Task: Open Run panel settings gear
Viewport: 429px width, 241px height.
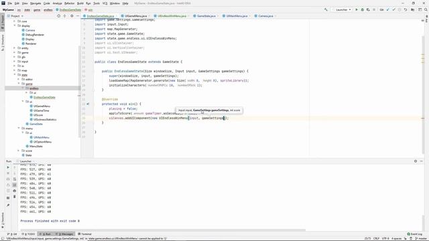Action: pos(416,161)
